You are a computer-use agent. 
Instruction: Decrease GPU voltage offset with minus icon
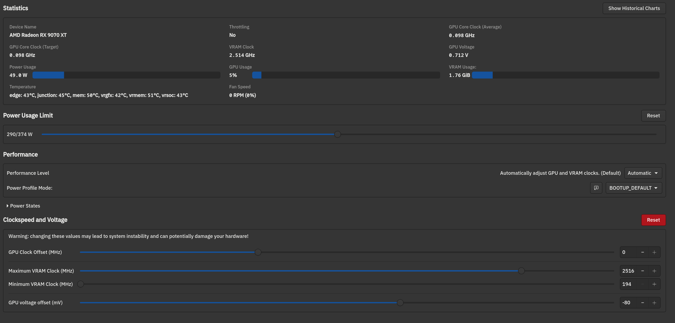pos(642,303)
